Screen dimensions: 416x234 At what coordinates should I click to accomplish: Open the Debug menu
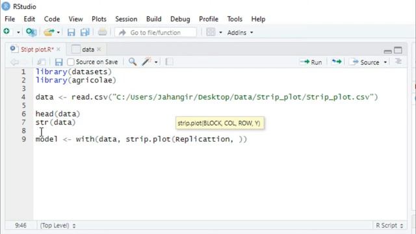coord(180,19)
